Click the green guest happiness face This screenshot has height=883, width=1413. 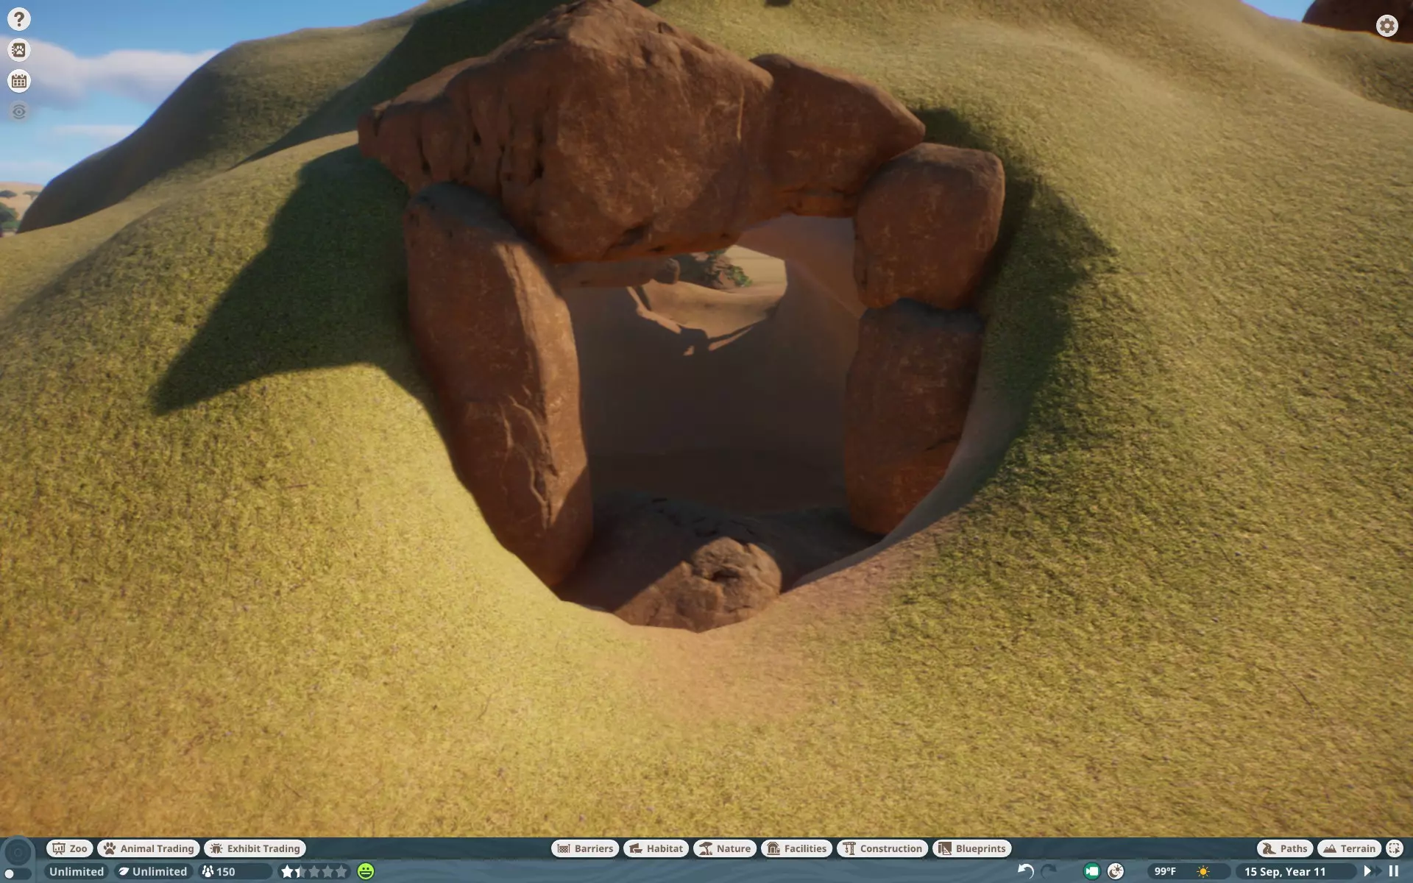[x=366, y=871]
